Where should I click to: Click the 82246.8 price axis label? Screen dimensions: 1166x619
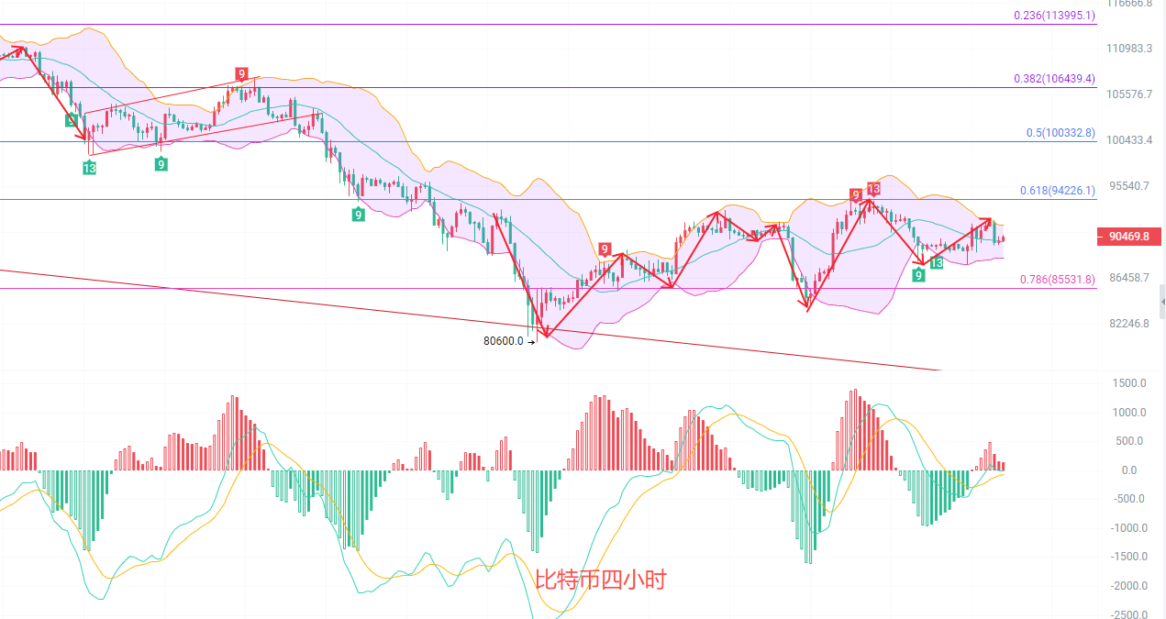click(1128, 324)
